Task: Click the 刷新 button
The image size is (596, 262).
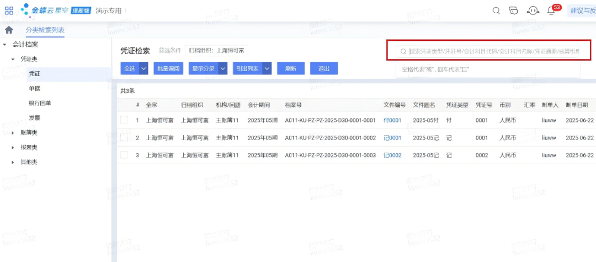Action: point(290,68)
